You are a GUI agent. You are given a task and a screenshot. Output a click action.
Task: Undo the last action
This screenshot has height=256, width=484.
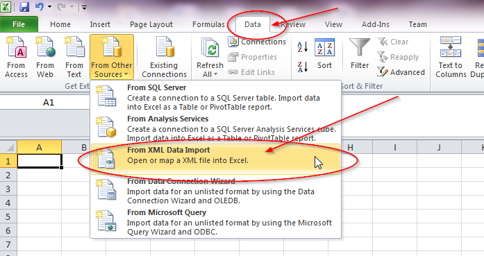(x=40, y=6)
